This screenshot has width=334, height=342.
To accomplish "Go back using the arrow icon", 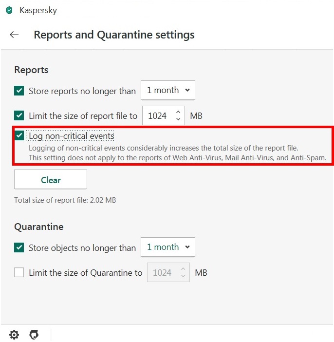I will pos(14,35).
